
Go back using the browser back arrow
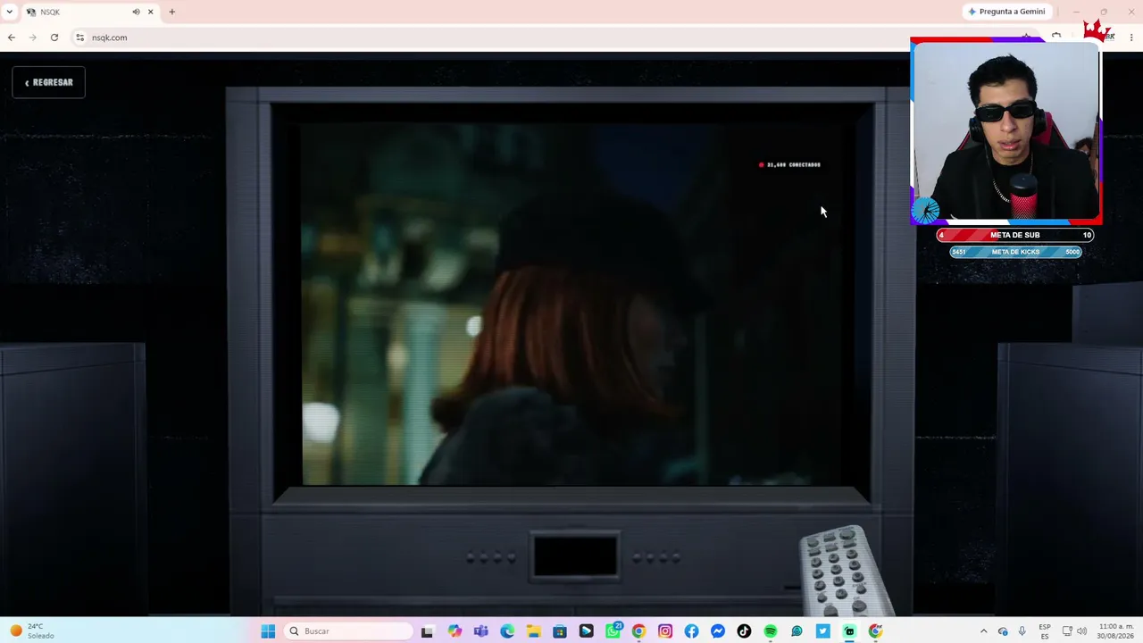pyautogui.click(x=11, y=38)
